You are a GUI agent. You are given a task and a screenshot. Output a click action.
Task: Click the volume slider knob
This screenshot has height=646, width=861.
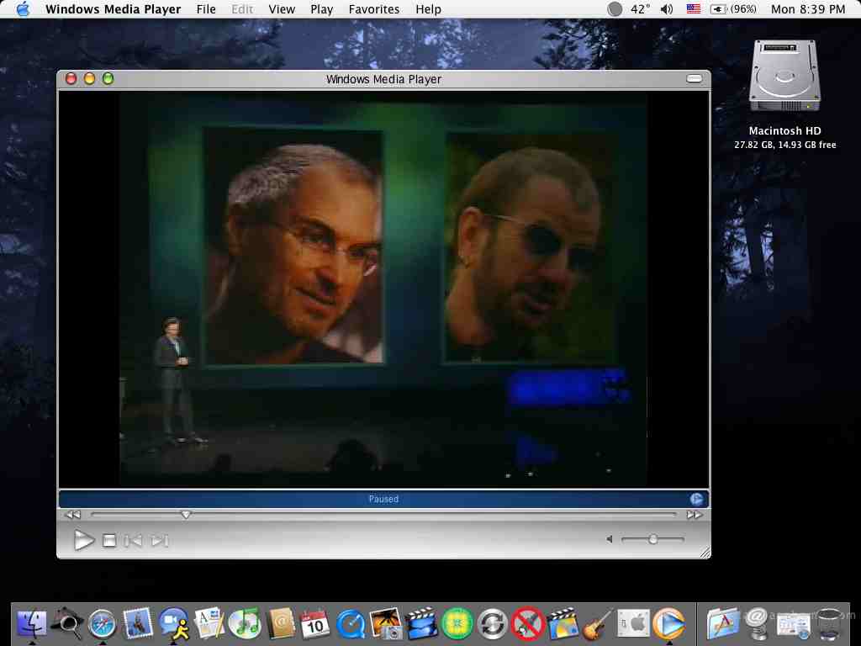652,539
